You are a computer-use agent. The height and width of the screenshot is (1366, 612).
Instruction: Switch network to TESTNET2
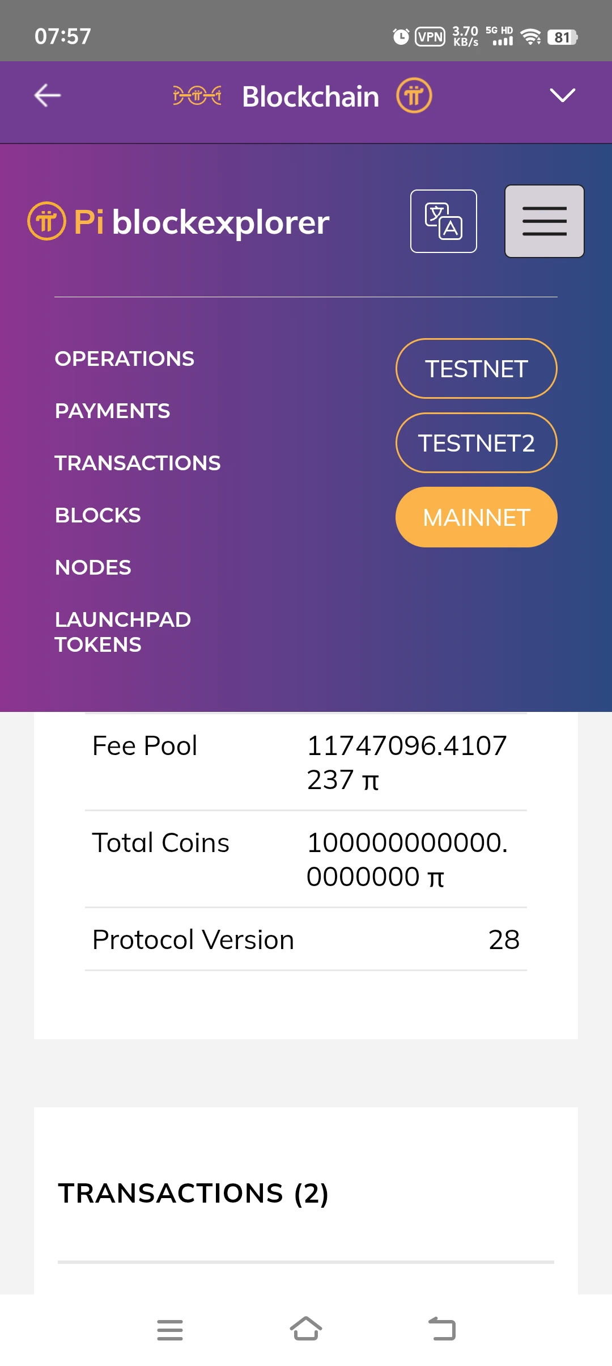coord(477,443)
